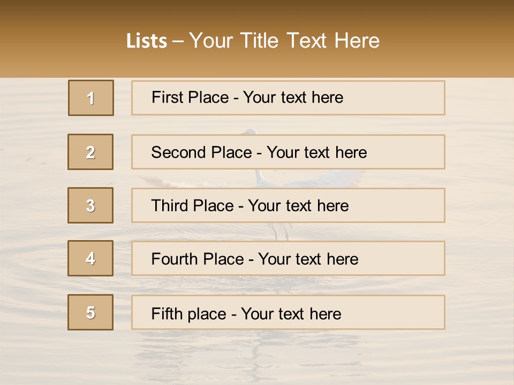Select the number 1 box

point(91,98)
